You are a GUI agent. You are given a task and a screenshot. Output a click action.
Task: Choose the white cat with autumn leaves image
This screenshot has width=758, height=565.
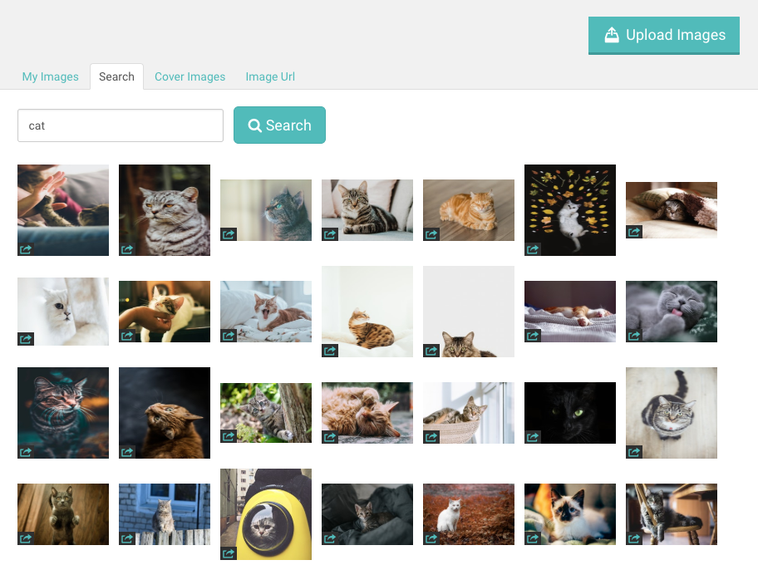(570, 210)
